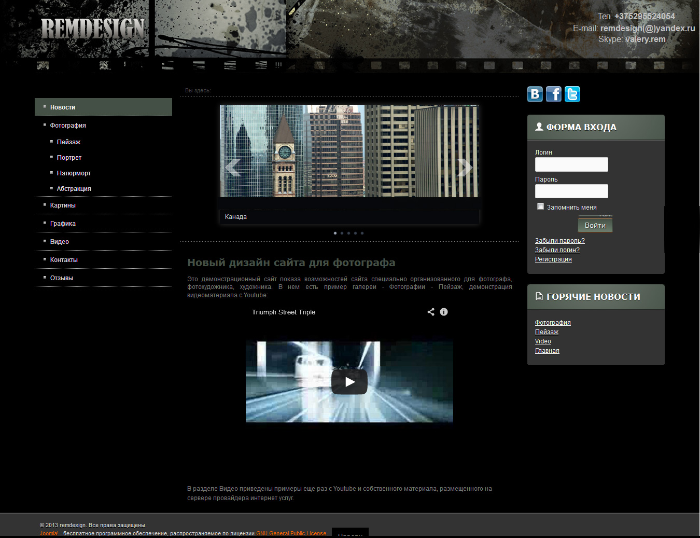
Task: Select the fifth slideshow pagination dot
Action: [x=362, y=233]
